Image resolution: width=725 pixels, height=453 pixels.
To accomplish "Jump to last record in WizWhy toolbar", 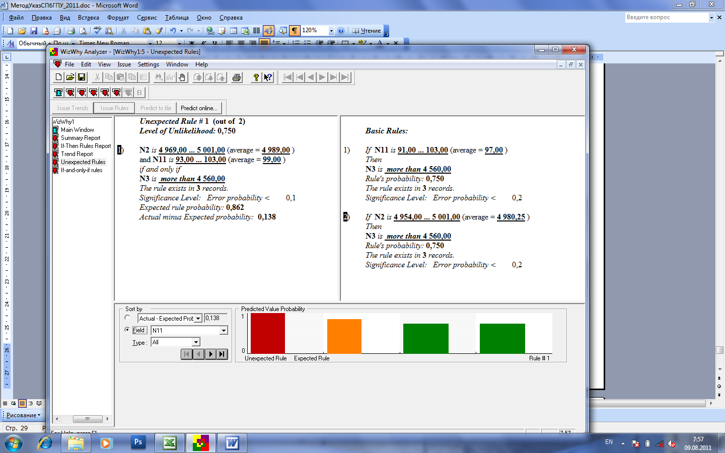I will pyautogui.click(x=345, y=77).
